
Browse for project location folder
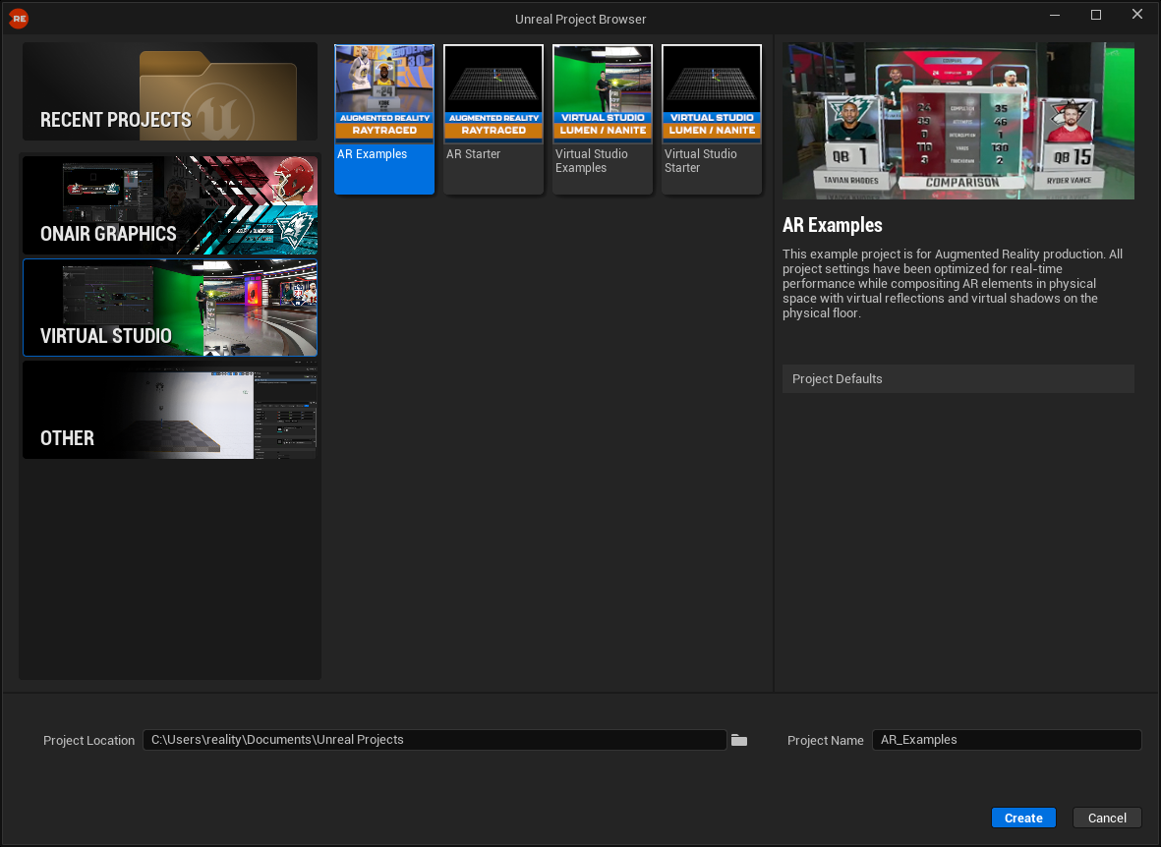(x=739, y=740)
